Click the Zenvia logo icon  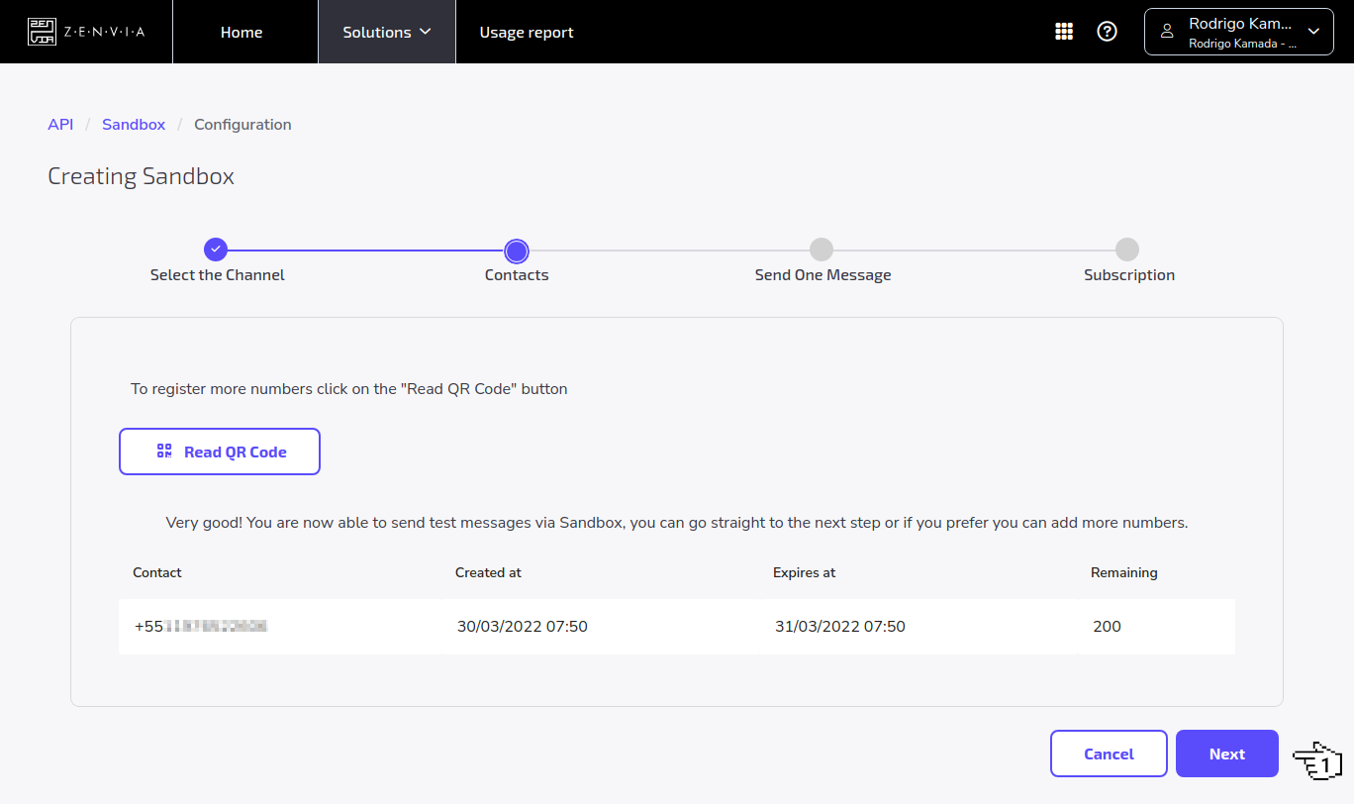coord(42,31)
